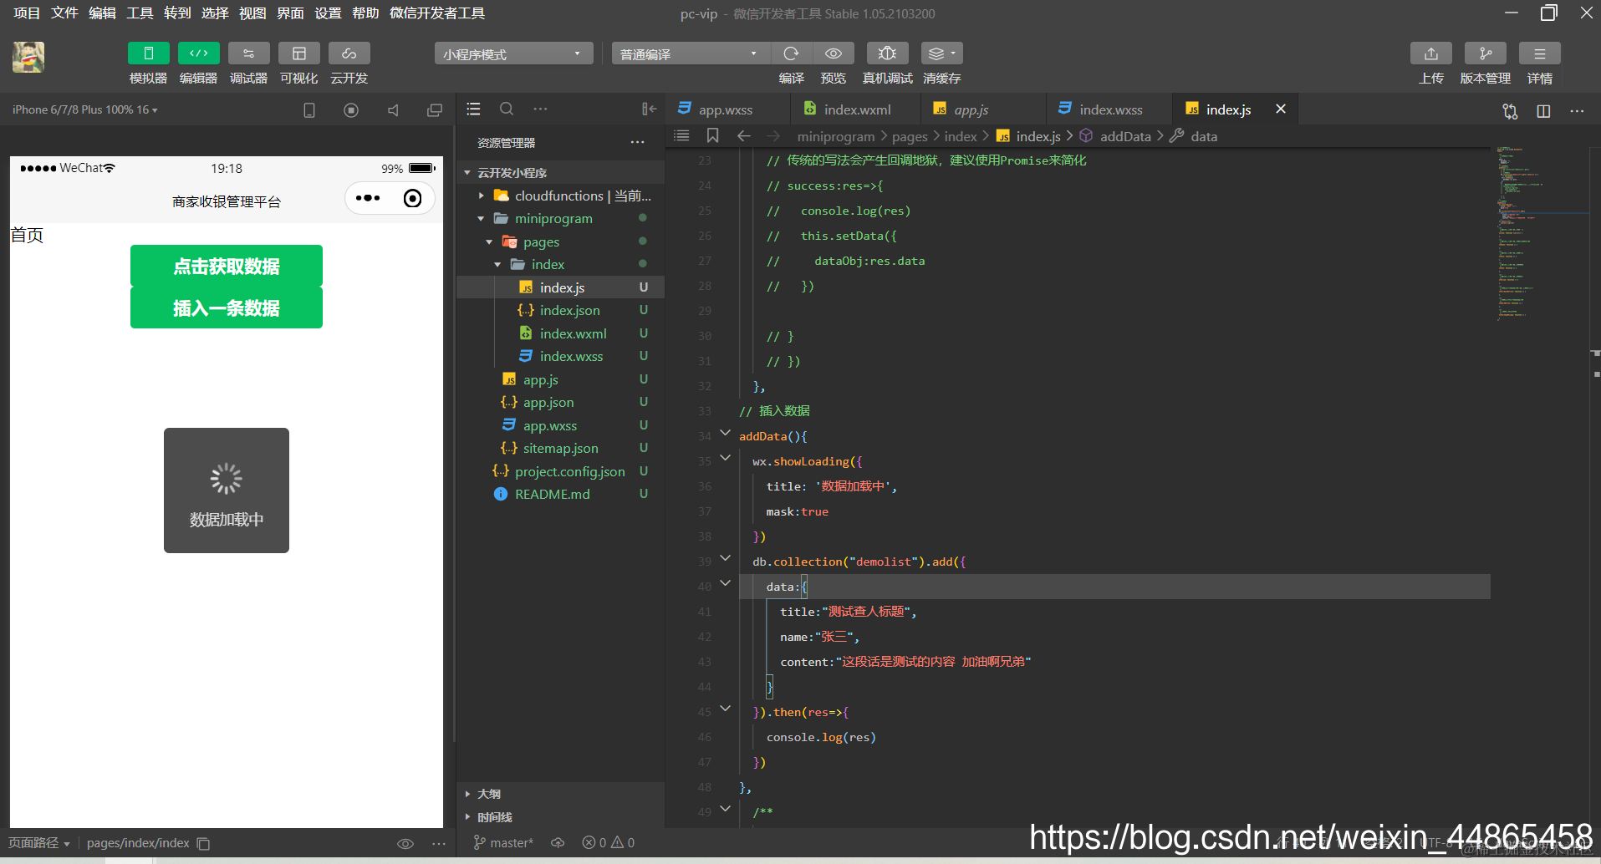Click the master branch in status bar

503,843
